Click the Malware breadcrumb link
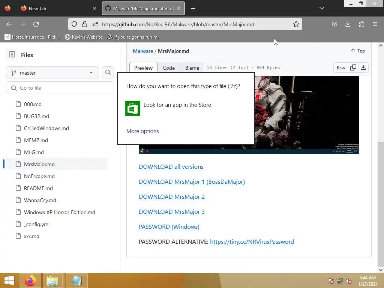Screen dimensions: 384x288 tap(143, 51)
